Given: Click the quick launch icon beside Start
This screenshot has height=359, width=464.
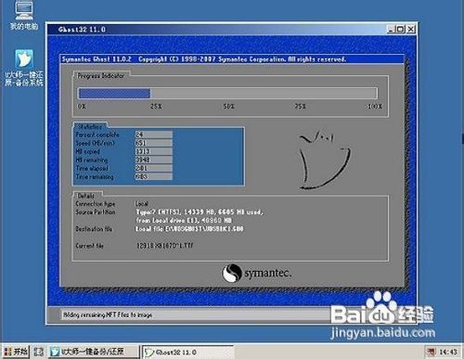Looking at the screenshot, I should 39,352.
